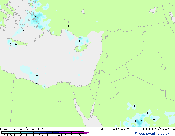The height and width of the screenshot is (136, 175).
Task: Click the "ECMWF" model label
Action: pyautogui.click(x=44, y=129)
